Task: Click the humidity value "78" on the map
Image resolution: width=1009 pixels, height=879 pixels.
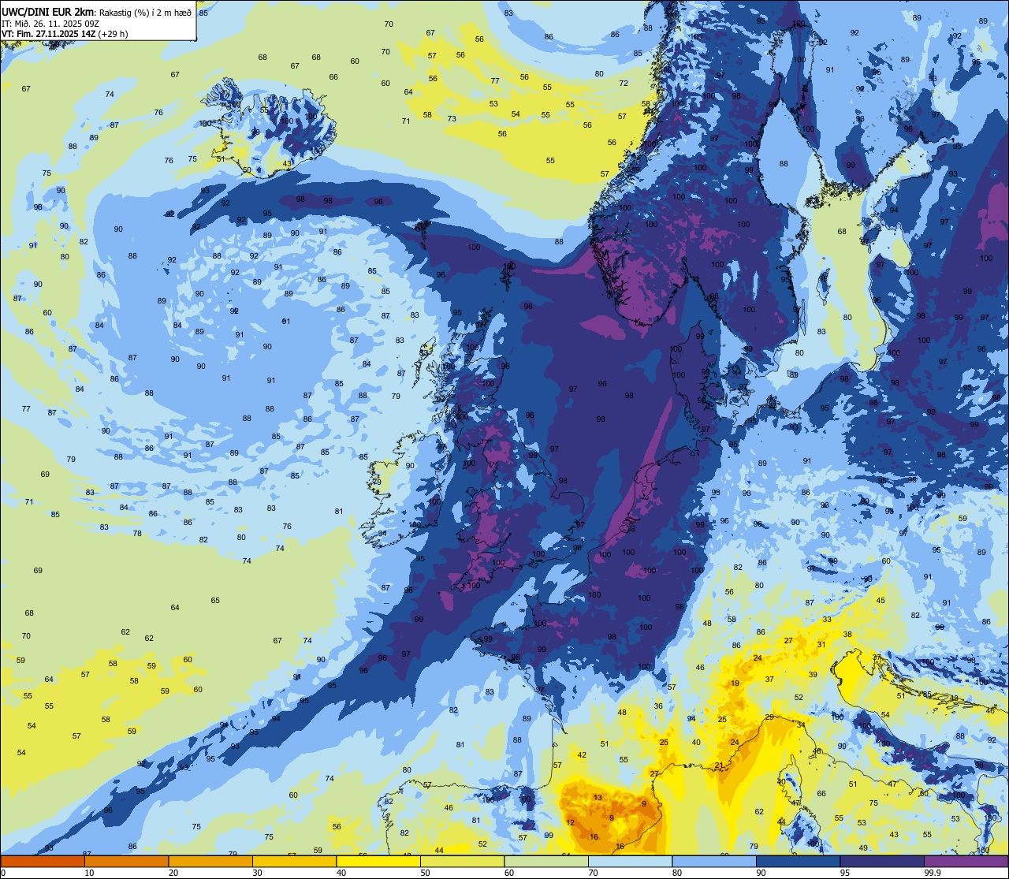Action: pos(137,534)
